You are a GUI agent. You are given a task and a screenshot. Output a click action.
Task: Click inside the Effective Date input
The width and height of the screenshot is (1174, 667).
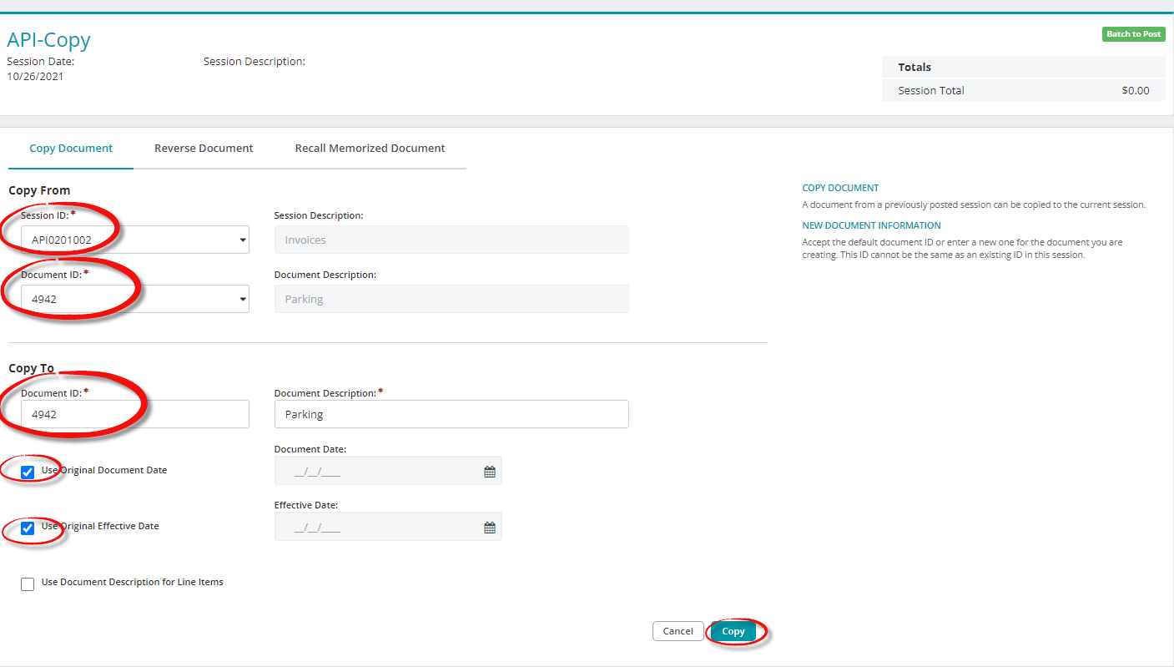(x=375, y=528)
